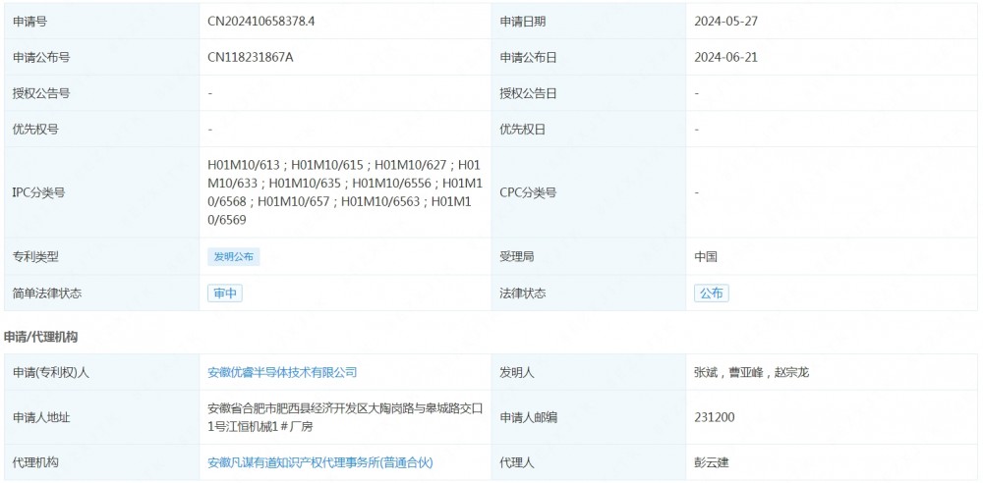Click the application date 2024-05-27
Viewport: 983px width, 483px height.
(x=725, y=22)
